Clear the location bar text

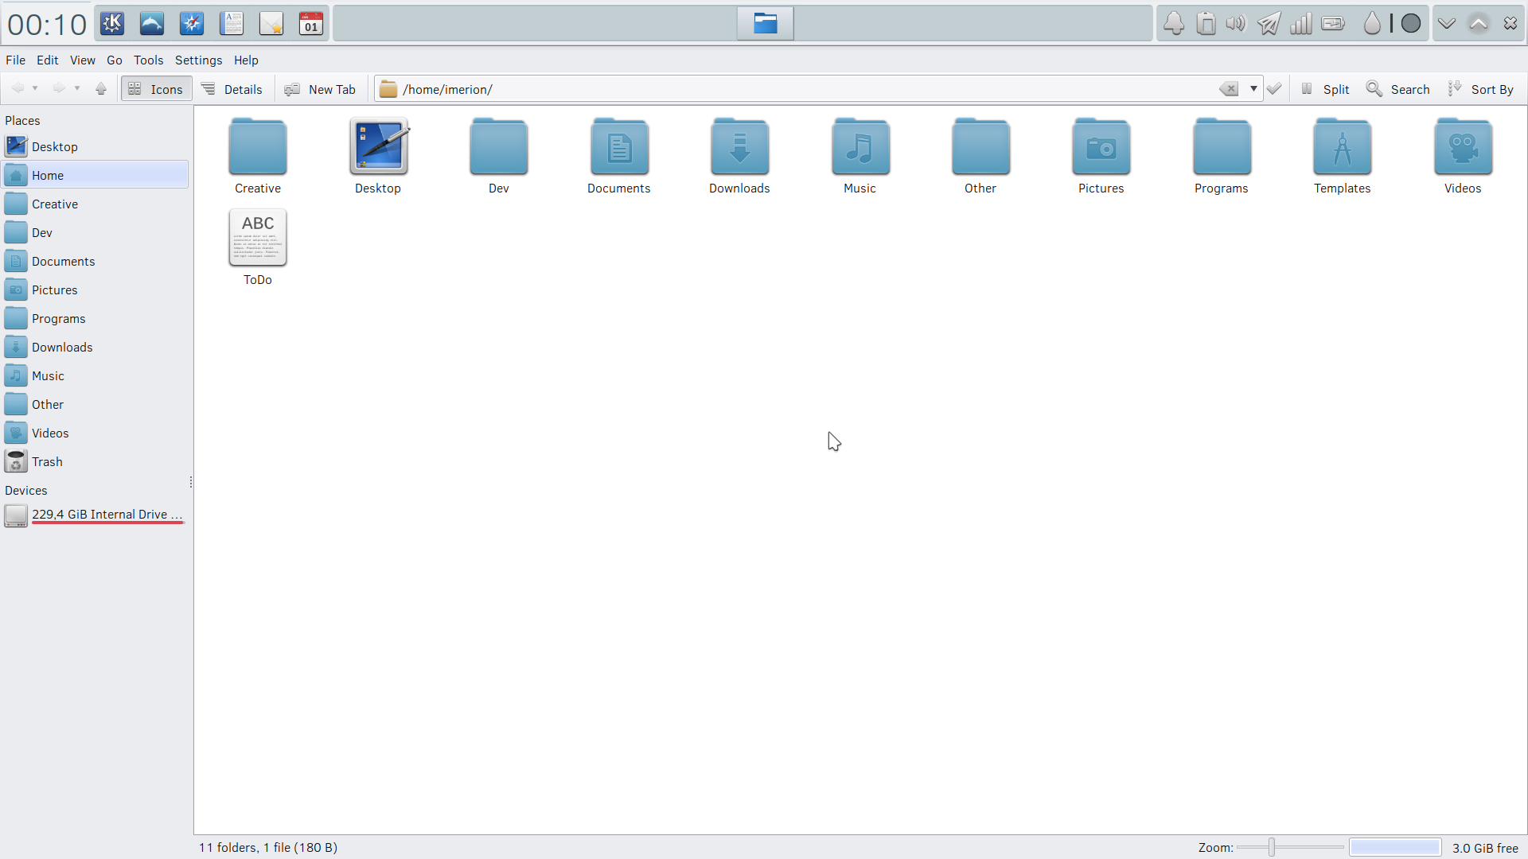pyautogui.click(x=1229, y=89)
